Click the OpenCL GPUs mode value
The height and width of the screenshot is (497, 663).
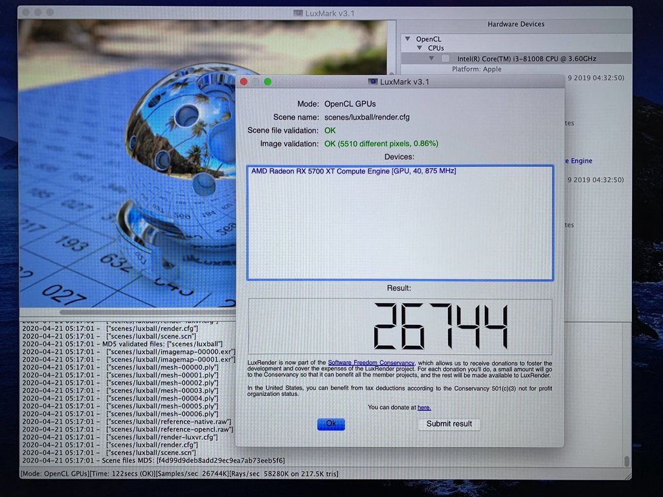[x=350, y=104]
